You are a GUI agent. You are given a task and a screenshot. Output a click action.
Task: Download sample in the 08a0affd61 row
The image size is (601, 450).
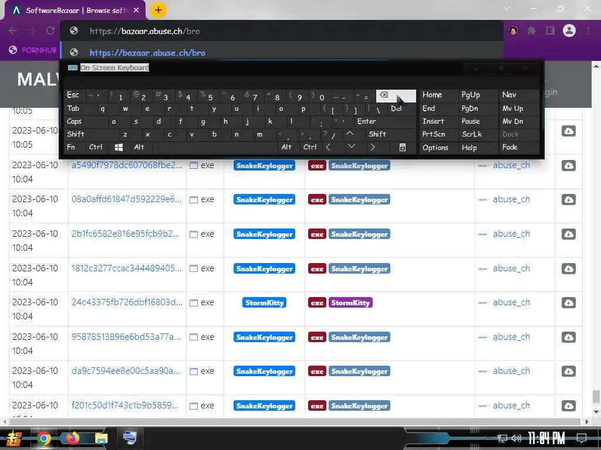pos(568,199)
